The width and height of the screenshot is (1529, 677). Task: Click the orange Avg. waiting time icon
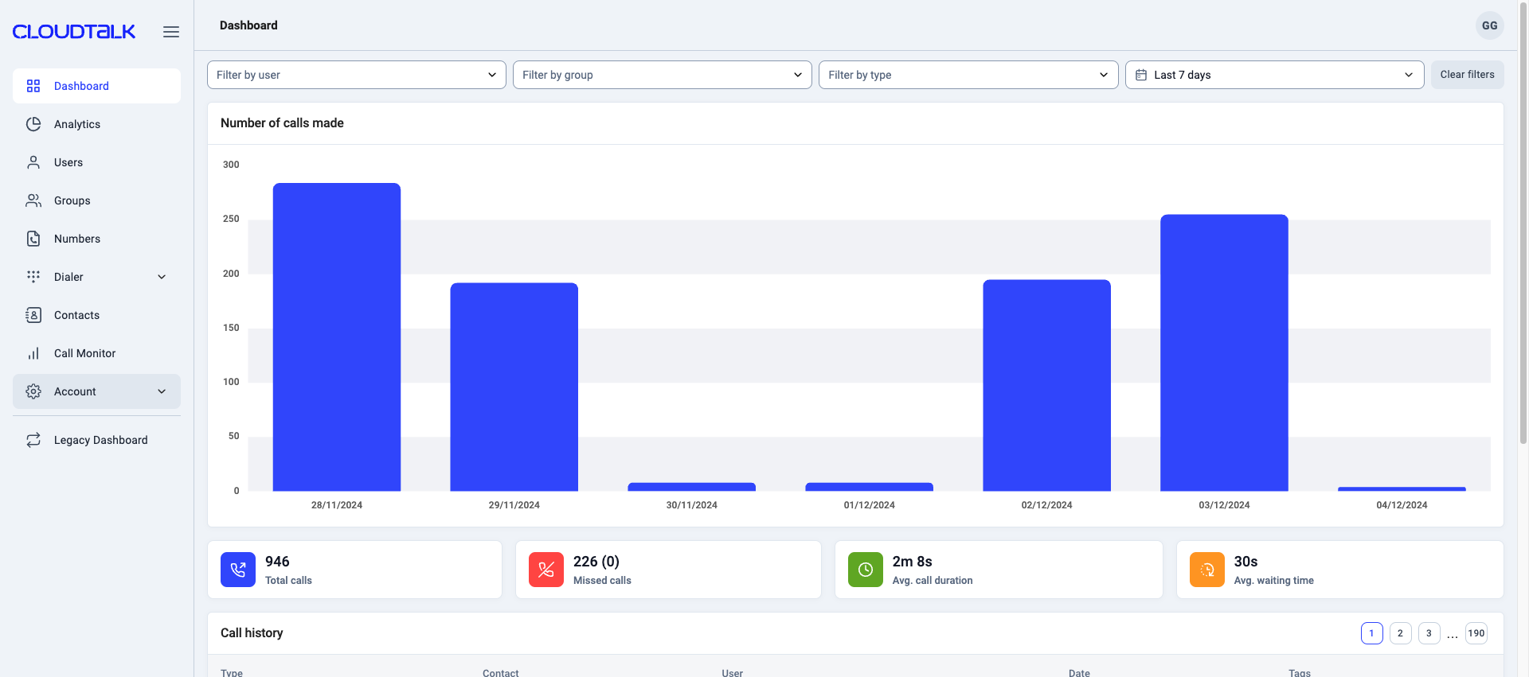pos(1207,570)
